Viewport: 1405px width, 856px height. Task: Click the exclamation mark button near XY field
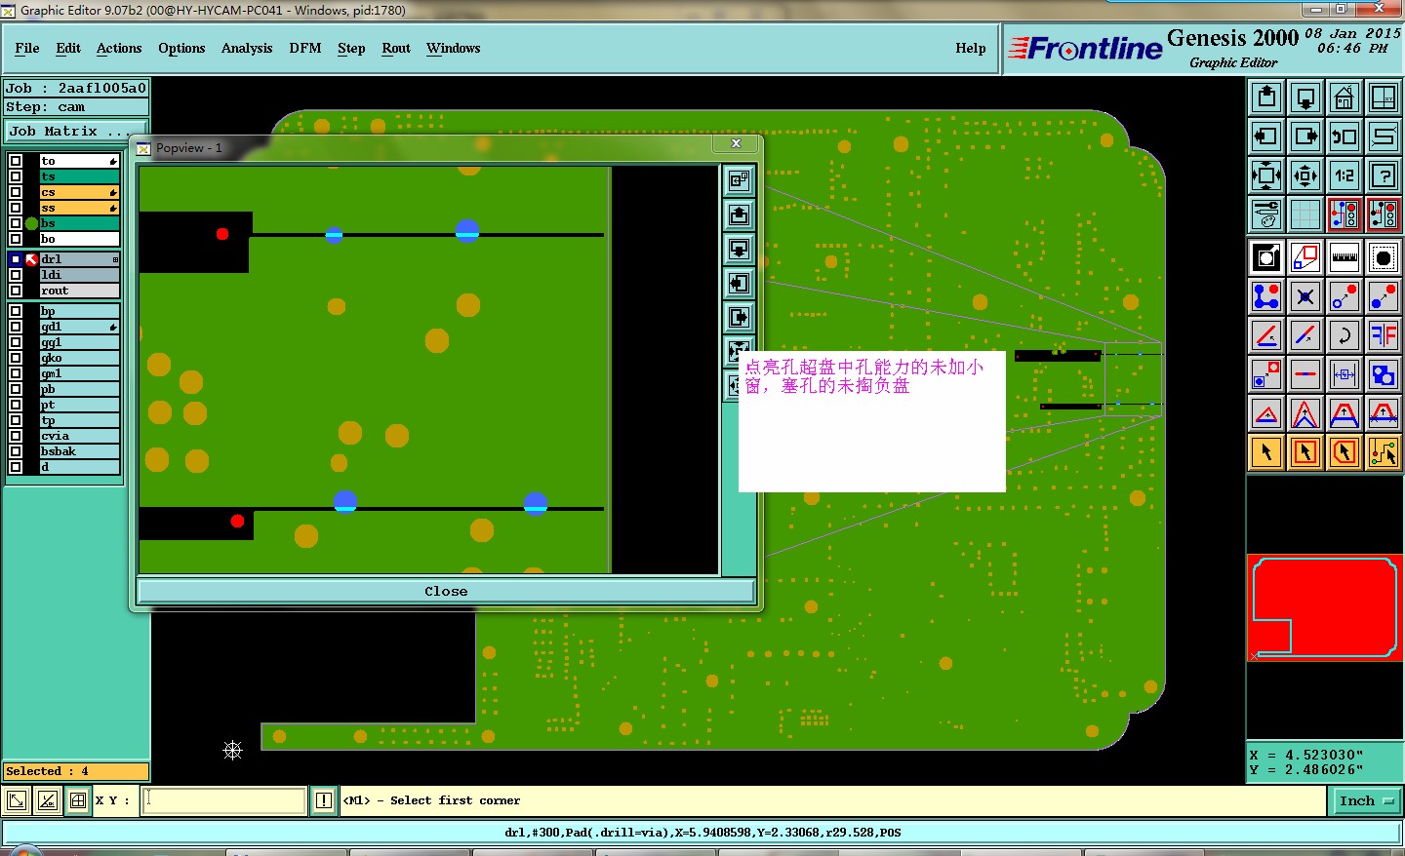[324, 800]
